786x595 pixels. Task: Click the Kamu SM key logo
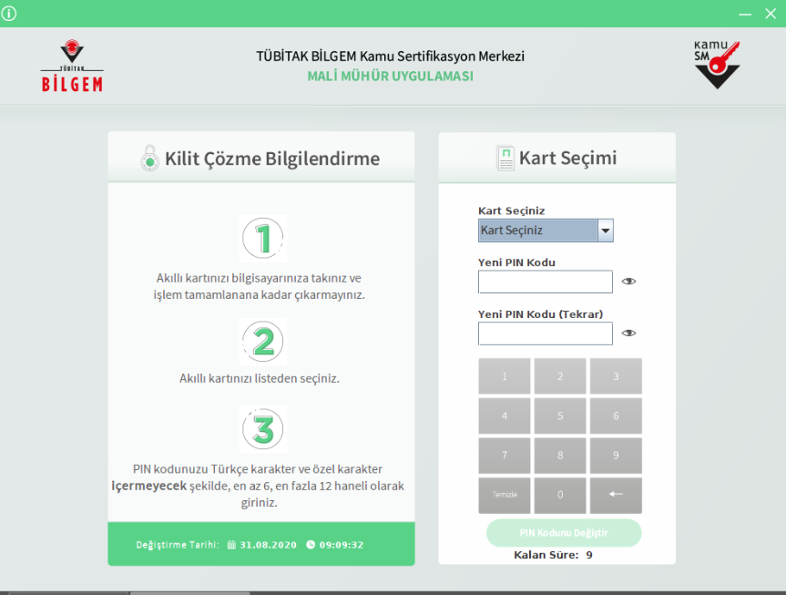[x=717, y=66]
